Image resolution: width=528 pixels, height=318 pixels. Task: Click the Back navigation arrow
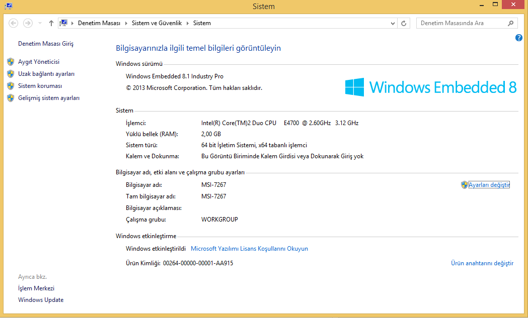pos(13,23)
